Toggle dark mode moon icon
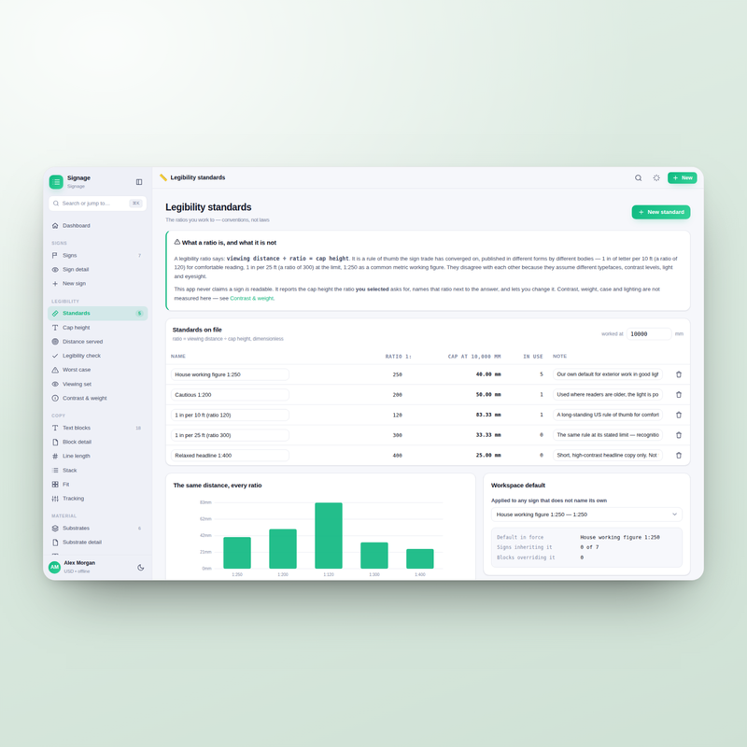The image size is (747, 747). pyautogui.click(x=141, y=568)
